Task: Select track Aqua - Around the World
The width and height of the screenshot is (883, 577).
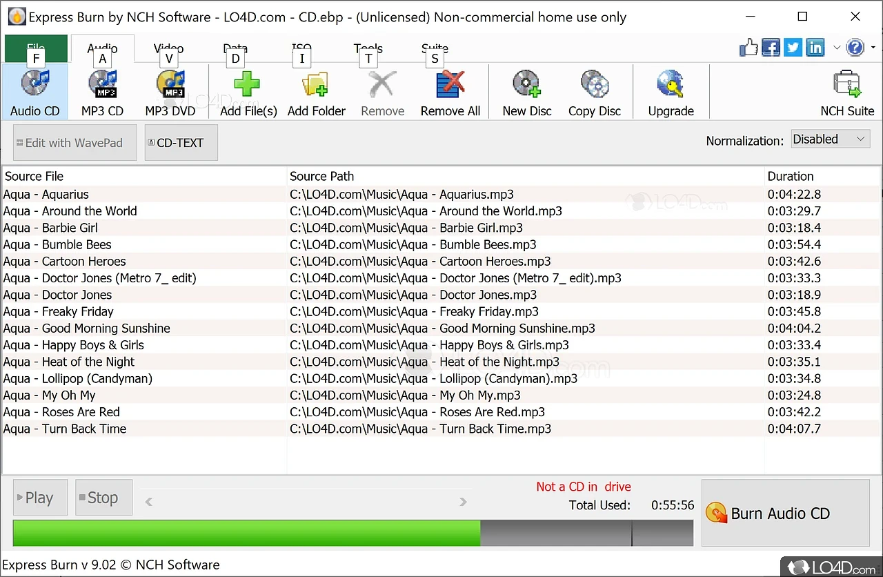Action: pos(70,211)
